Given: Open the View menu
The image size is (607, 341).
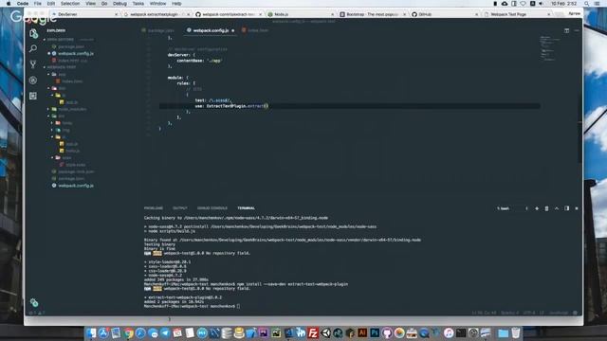Looking at the screenshot, I should 91,4.
